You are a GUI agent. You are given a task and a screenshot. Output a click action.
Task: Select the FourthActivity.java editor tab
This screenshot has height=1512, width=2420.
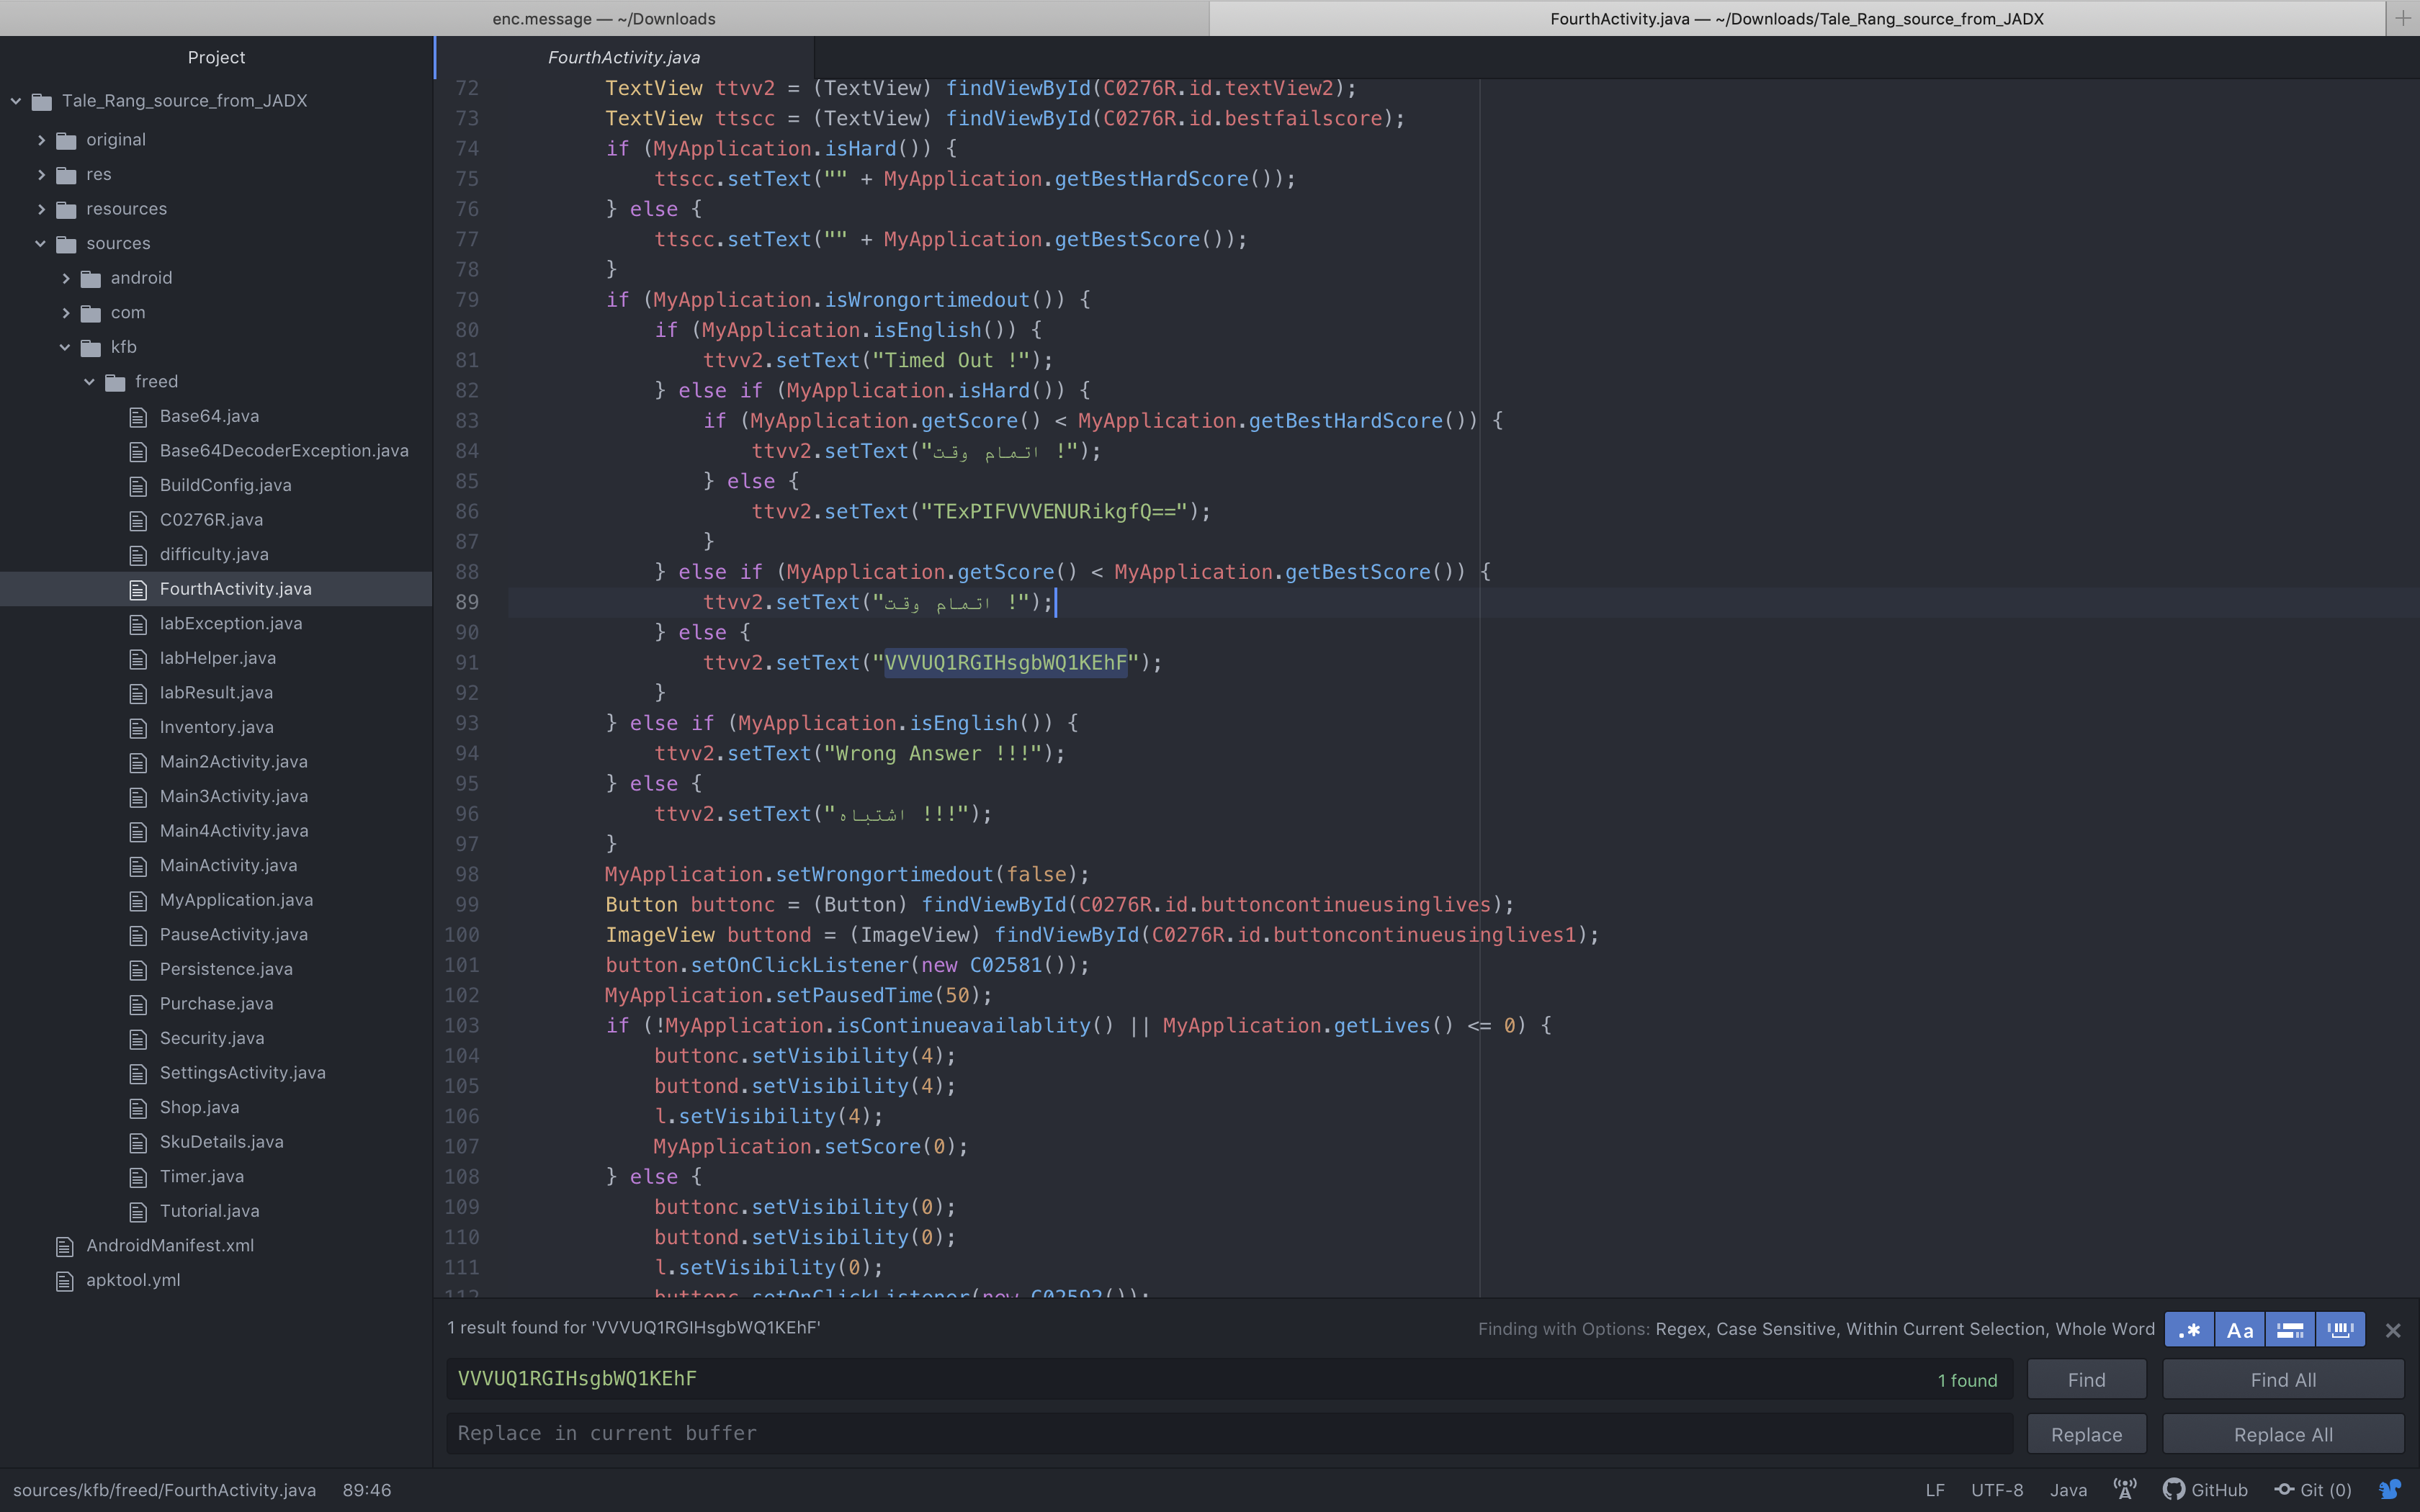point(624,57)
